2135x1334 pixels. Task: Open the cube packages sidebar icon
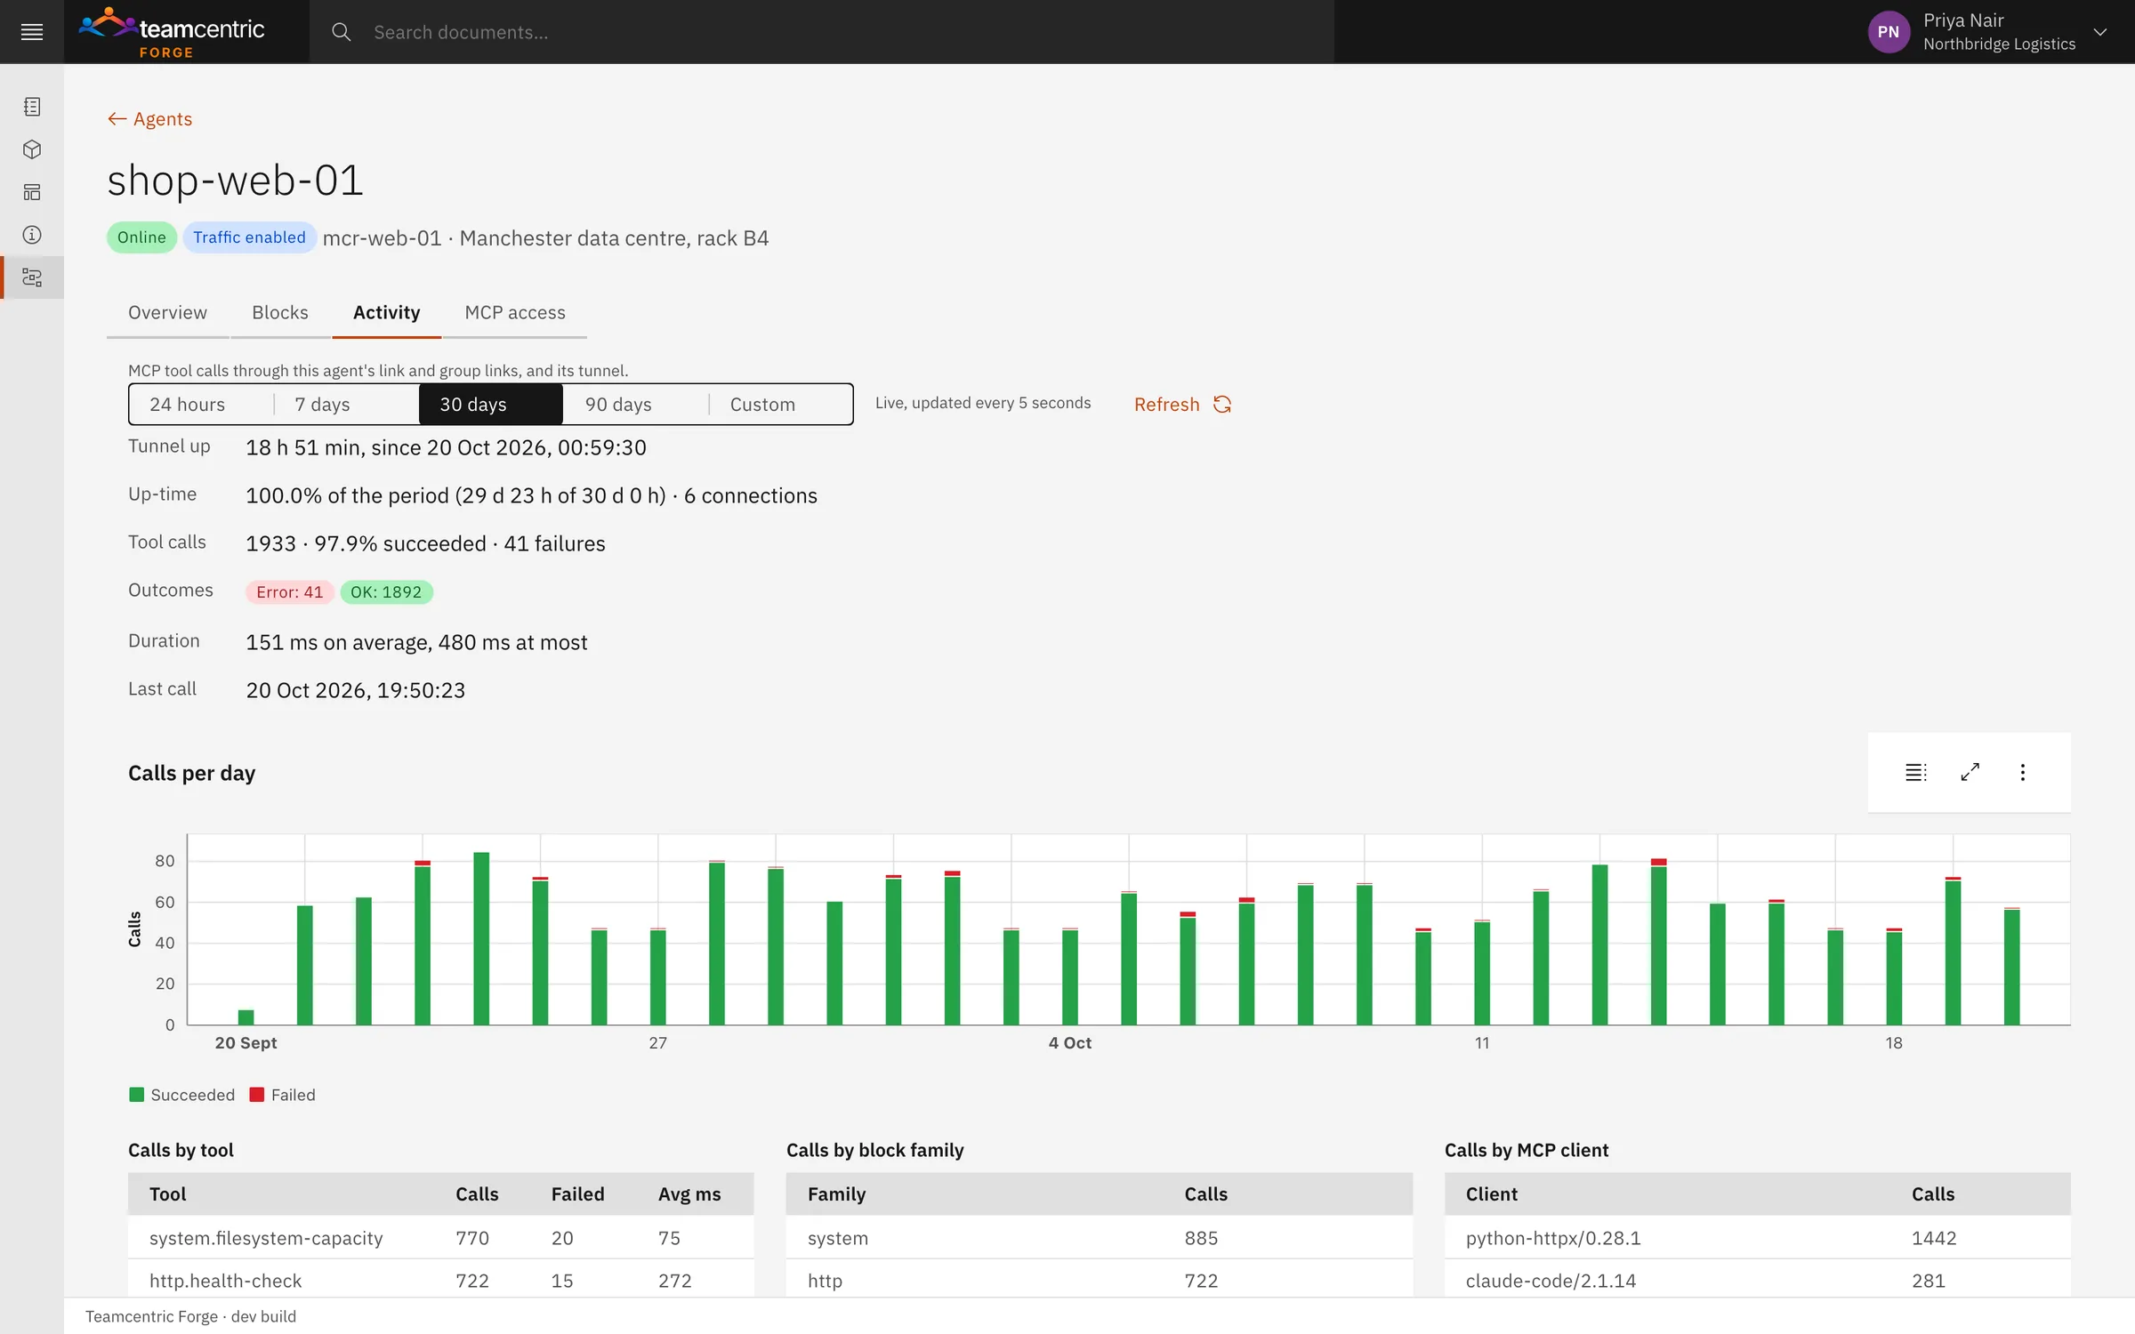[x=32, y=149]
